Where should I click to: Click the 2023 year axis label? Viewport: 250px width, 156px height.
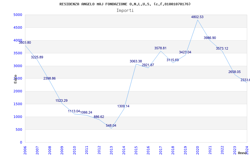235,150
